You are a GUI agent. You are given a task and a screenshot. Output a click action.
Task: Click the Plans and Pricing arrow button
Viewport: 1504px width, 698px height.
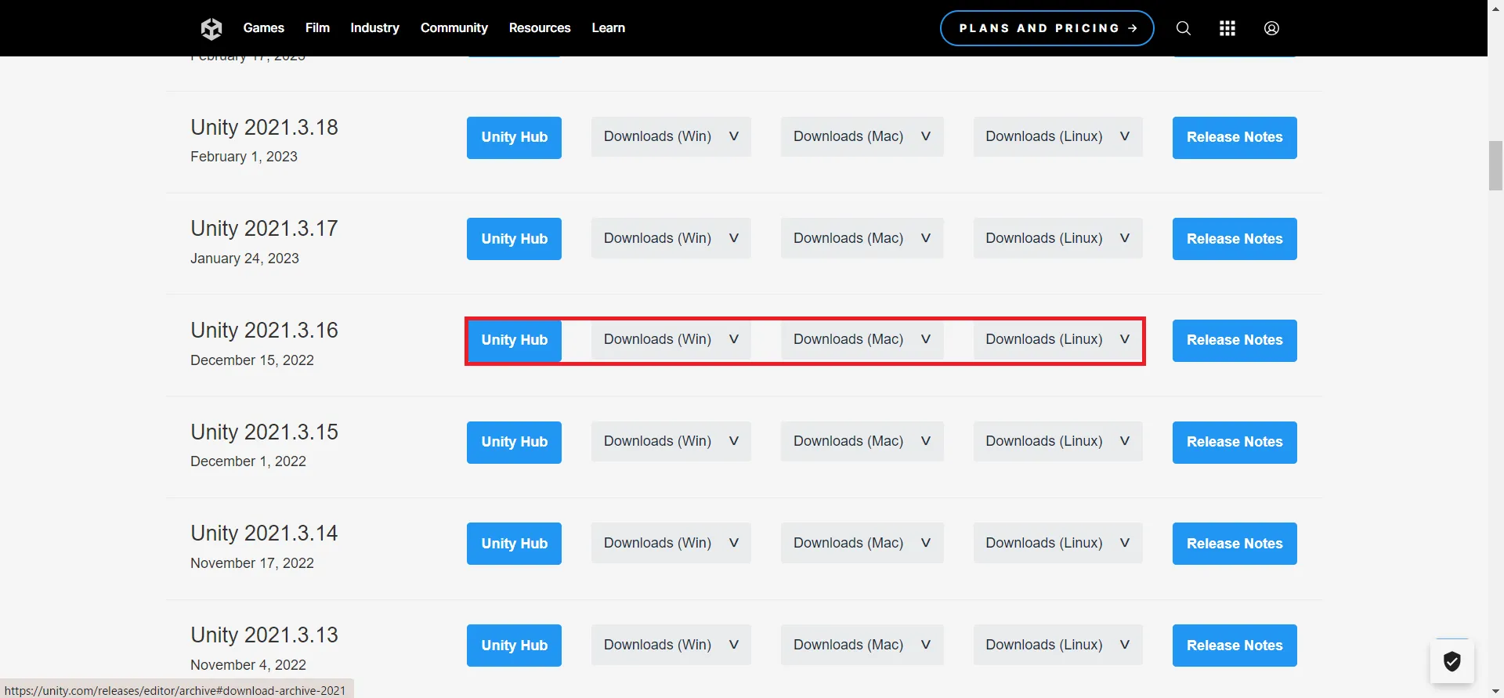[x=1047, y=28]
